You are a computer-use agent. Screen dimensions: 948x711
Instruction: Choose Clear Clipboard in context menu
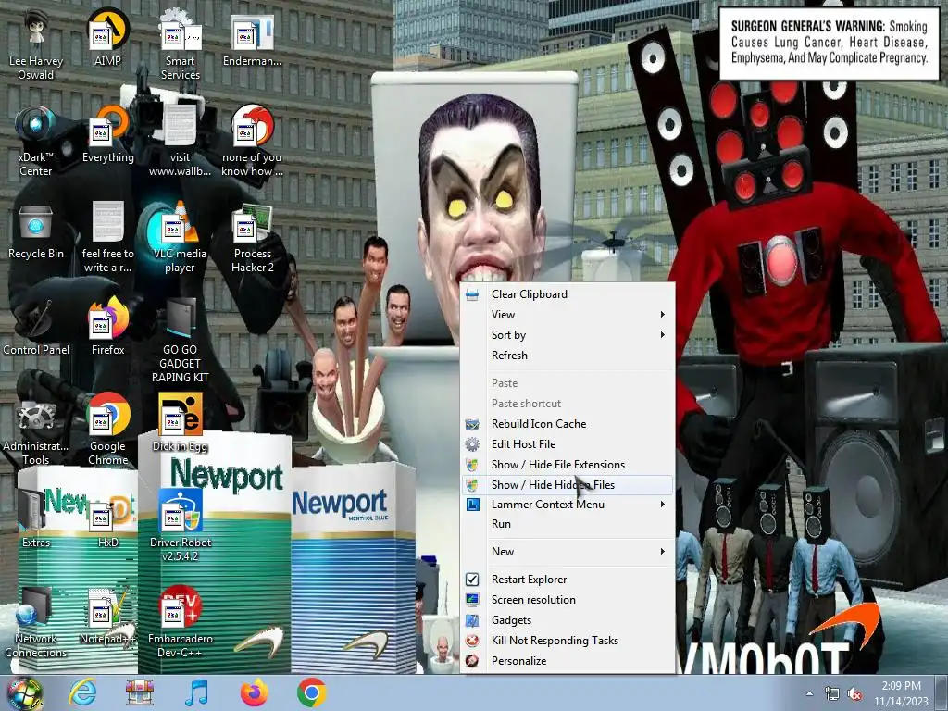tap(568, 294)
